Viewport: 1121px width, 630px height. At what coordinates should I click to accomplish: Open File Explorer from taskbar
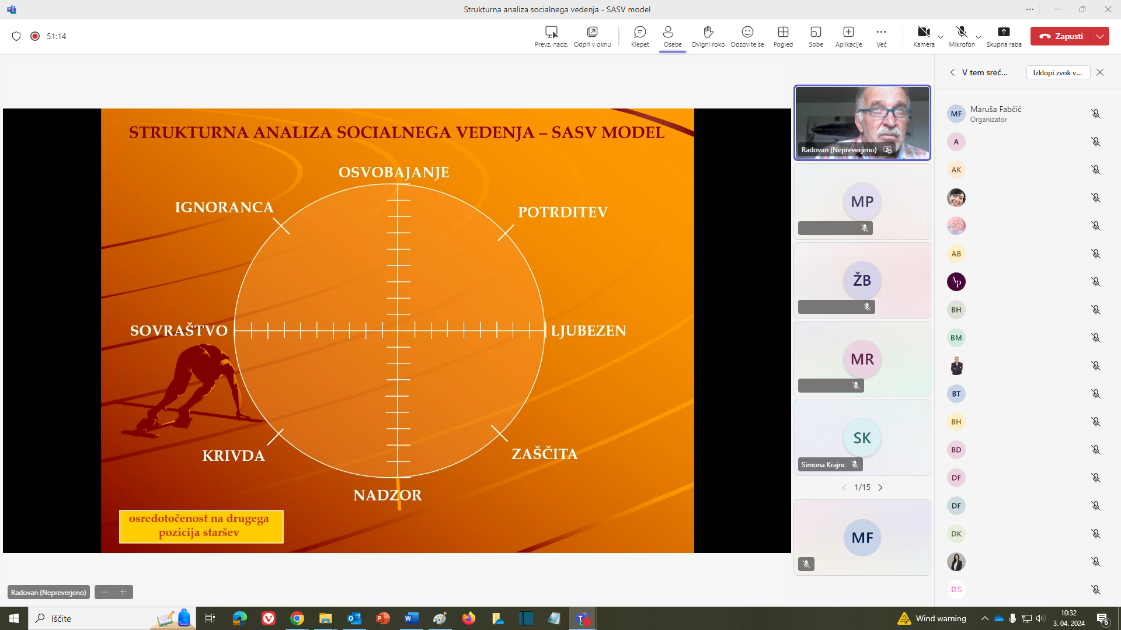tap(325, 618)
